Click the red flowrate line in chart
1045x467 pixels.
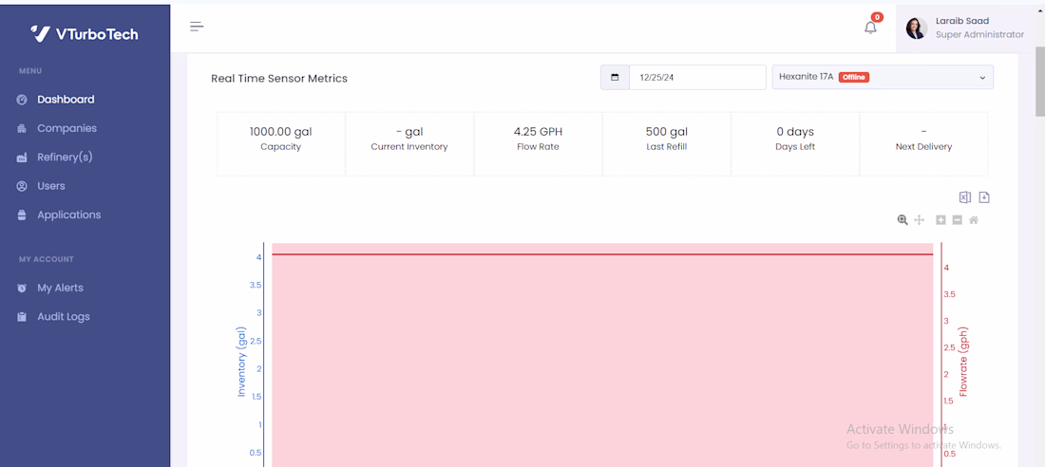[x=602, y=254]
